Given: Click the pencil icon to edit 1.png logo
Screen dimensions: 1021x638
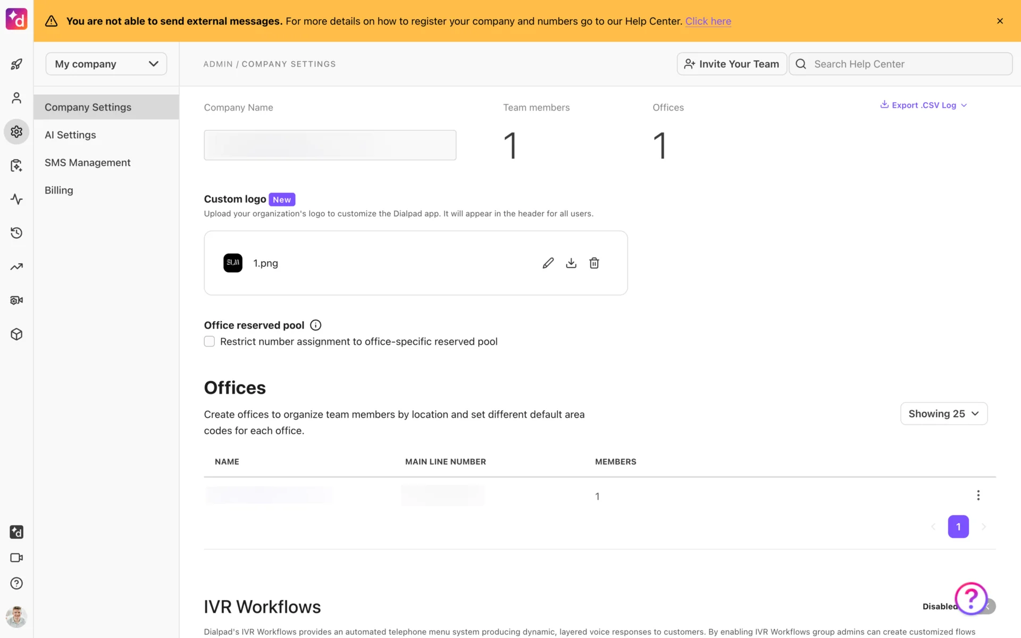Looking at the screenshot, I should (548, 263).
